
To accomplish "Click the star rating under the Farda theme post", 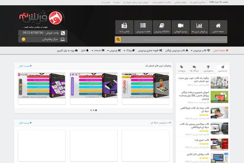I will [x=204, y=144].
